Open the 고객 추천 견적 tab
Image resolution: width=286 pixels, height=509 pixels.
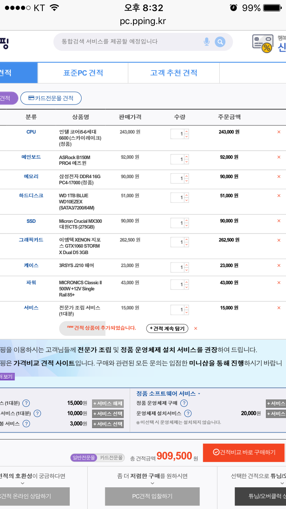174,72
